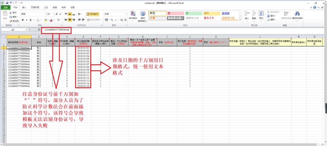
Task: Open the font size 10 dropdown
Action: (x=53, y=14)
